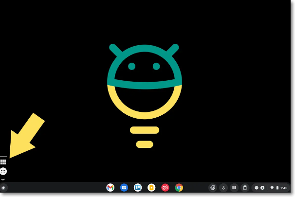Open Google Chrome from the shelf
The width and height of the screenshot is (295, 197).
tap(179, 188)
